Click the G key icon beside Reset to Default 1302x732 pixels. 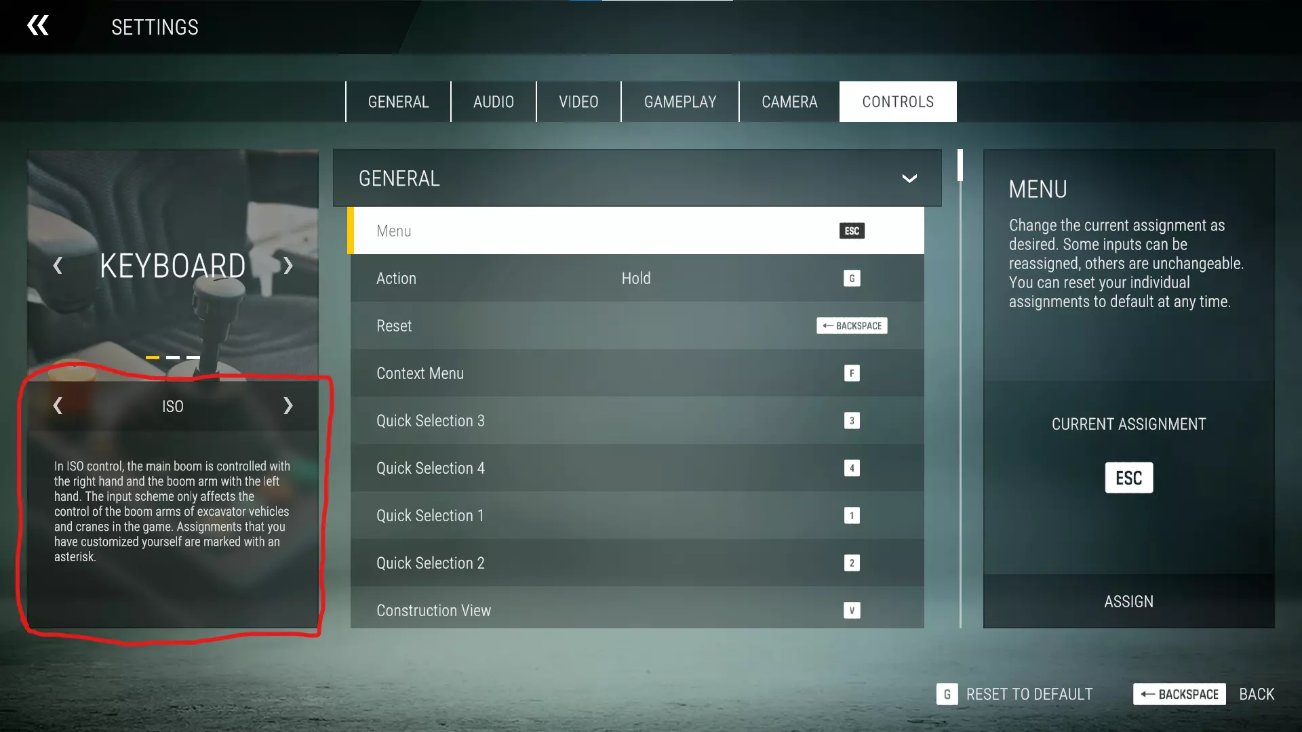[x=947, y=694]
